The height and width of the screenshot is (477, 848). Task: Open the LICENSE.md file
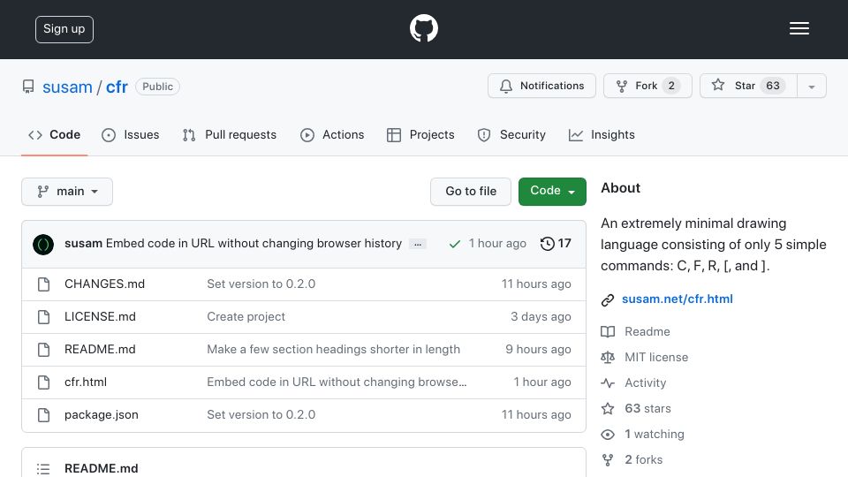[x=100, y=316]
